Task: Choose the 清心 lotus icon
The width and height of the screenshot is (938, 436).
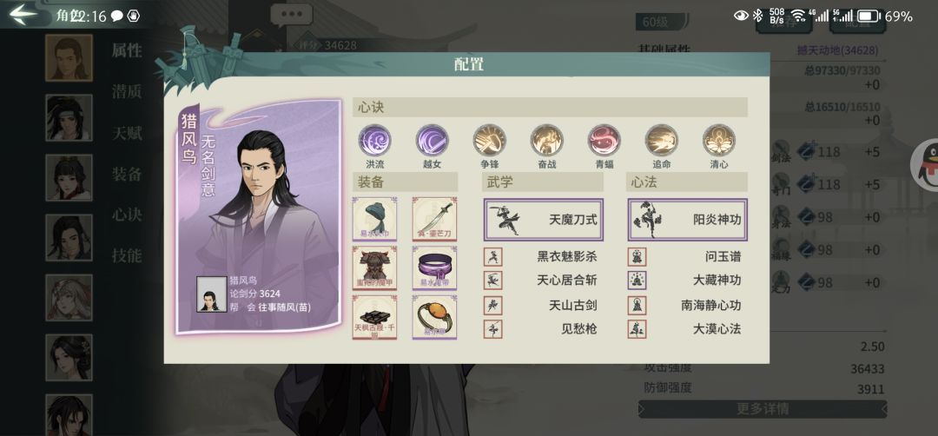Action: pyautogui.click(x=718, y=141)
